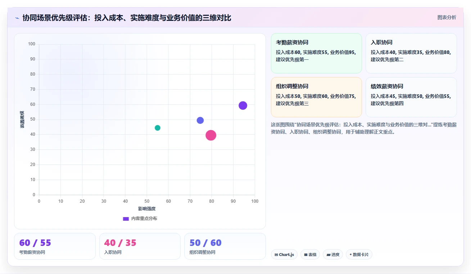Screen dimensions: 471x274
Task: Select the indigo bubble in the chart
Action: 200,120
